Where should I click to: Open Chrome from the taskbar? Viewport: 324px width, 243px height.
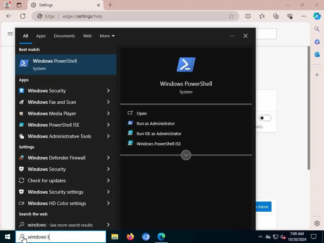coord(146,237)
